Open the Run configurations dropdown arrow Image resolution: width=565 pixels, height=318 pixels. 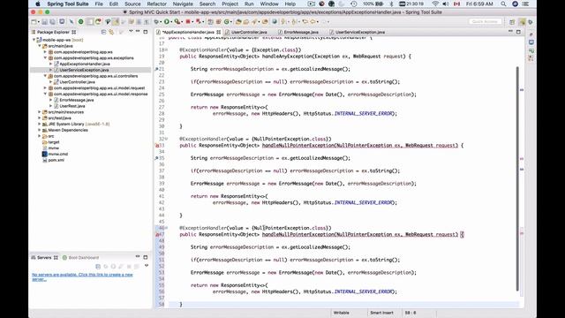(x=171, y=22)
